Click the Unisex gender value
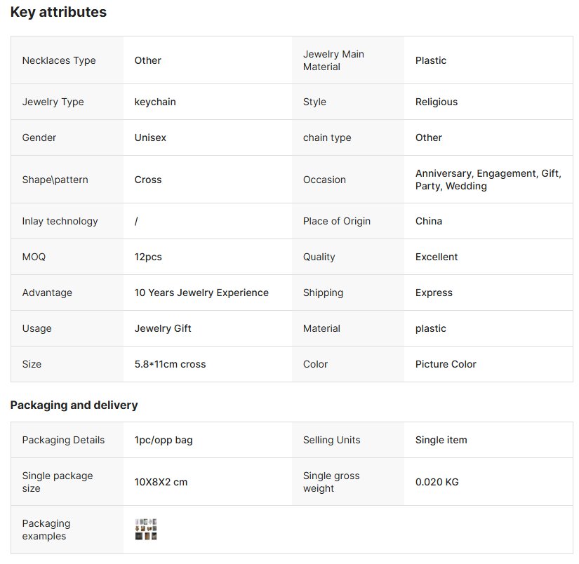The image size is (579, 564). [150, 137]
